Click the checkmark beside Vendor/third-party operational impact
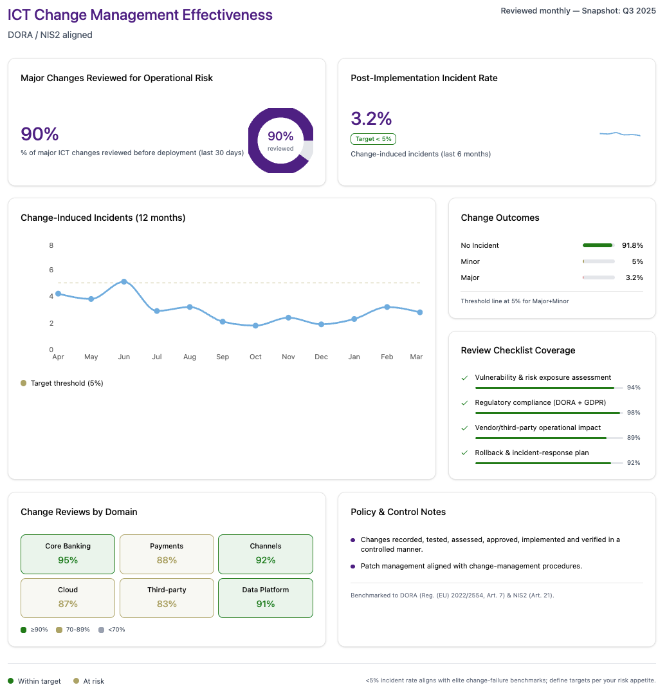The height and width of the screenshot is (694, 667). click(464, 429)
